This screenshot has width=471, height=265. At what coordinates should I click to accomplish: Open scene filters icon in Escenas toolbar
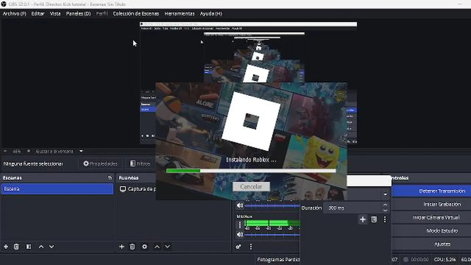(x=29, y=247)
